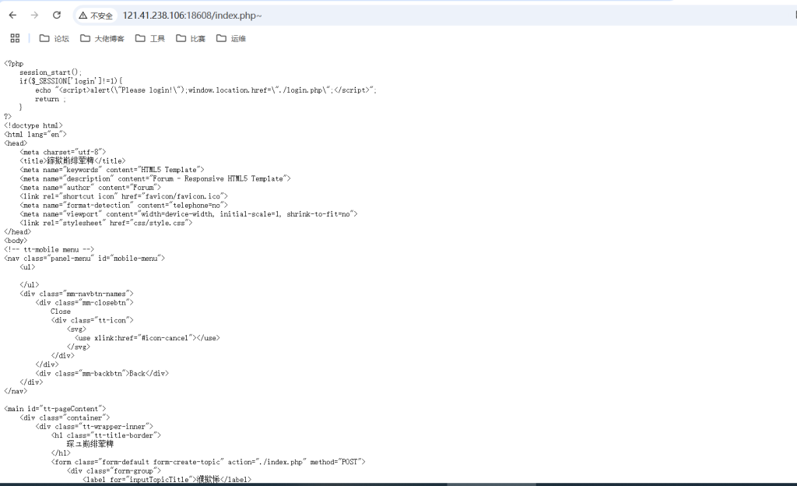Click the 不安全 security warning badge
Screen dimensions: 797x486
tap(96, 16)
